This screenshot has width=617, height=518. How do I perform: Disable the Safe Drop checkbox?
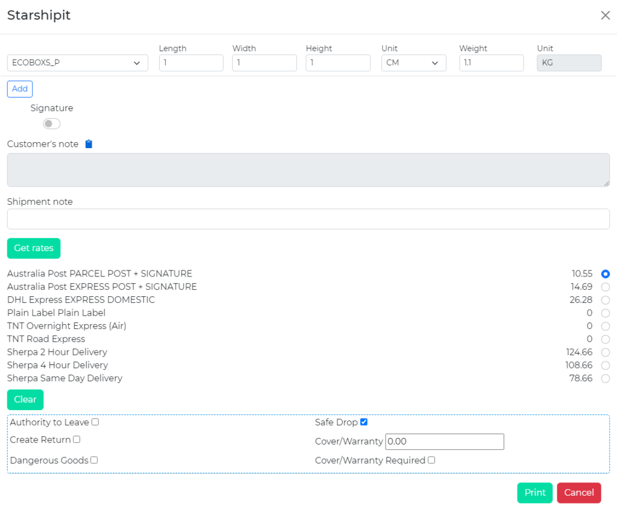[363, 422]
